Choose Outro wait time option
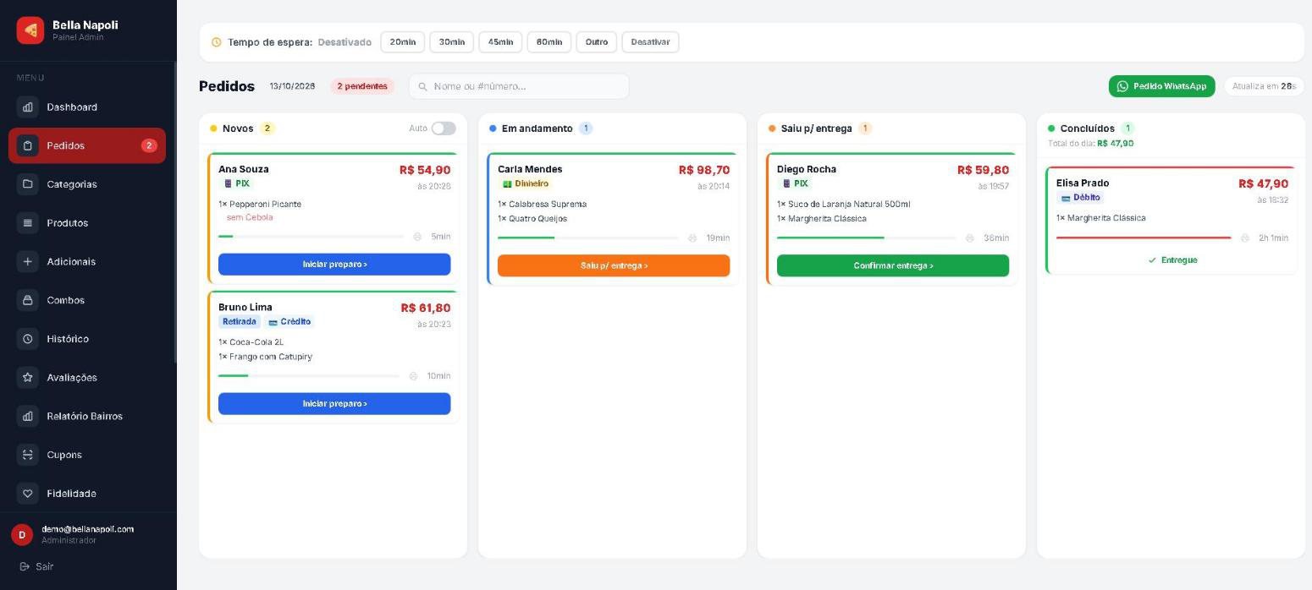 [597, 42]
